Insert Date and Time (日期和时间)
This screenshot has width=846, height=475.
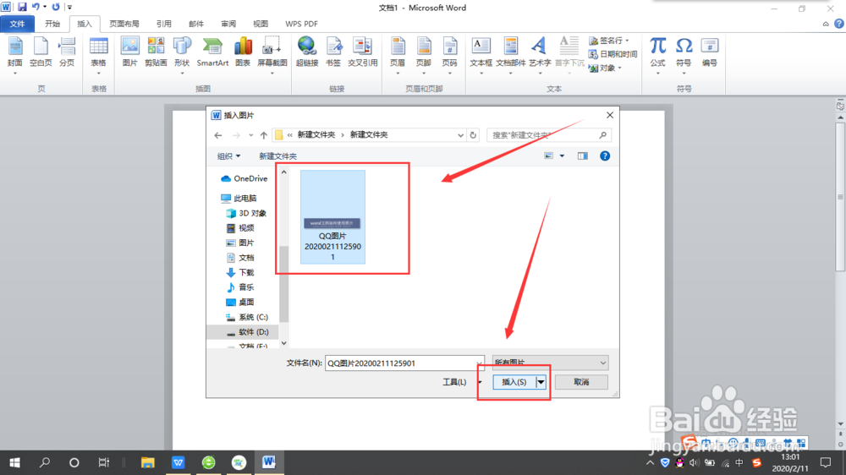coord(613,54)
